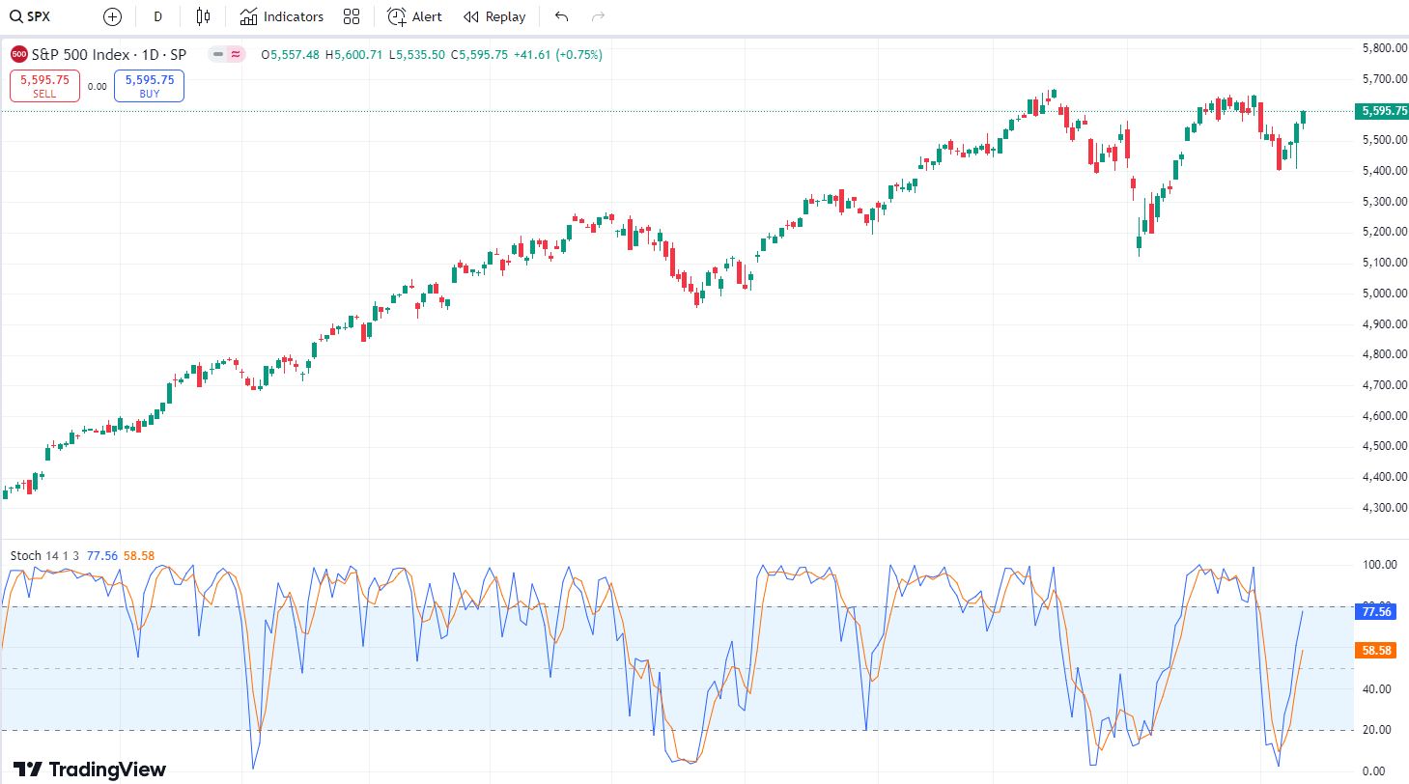Change chart style with the candlestick icon
The image size is (1409, 784).
click(203, 16)
